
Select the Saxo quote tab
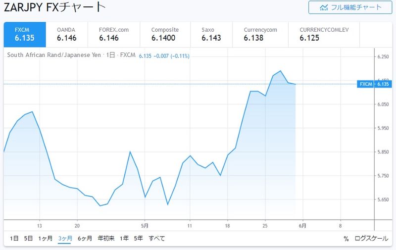pyautogui.click(x=211, y=34)
